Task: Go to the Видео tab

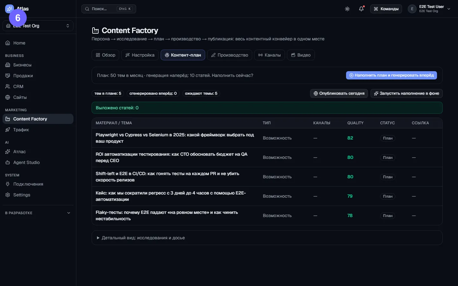Action: coord(301,55)
